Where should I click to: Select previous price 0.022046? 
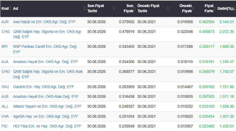[x=185, y=32]
